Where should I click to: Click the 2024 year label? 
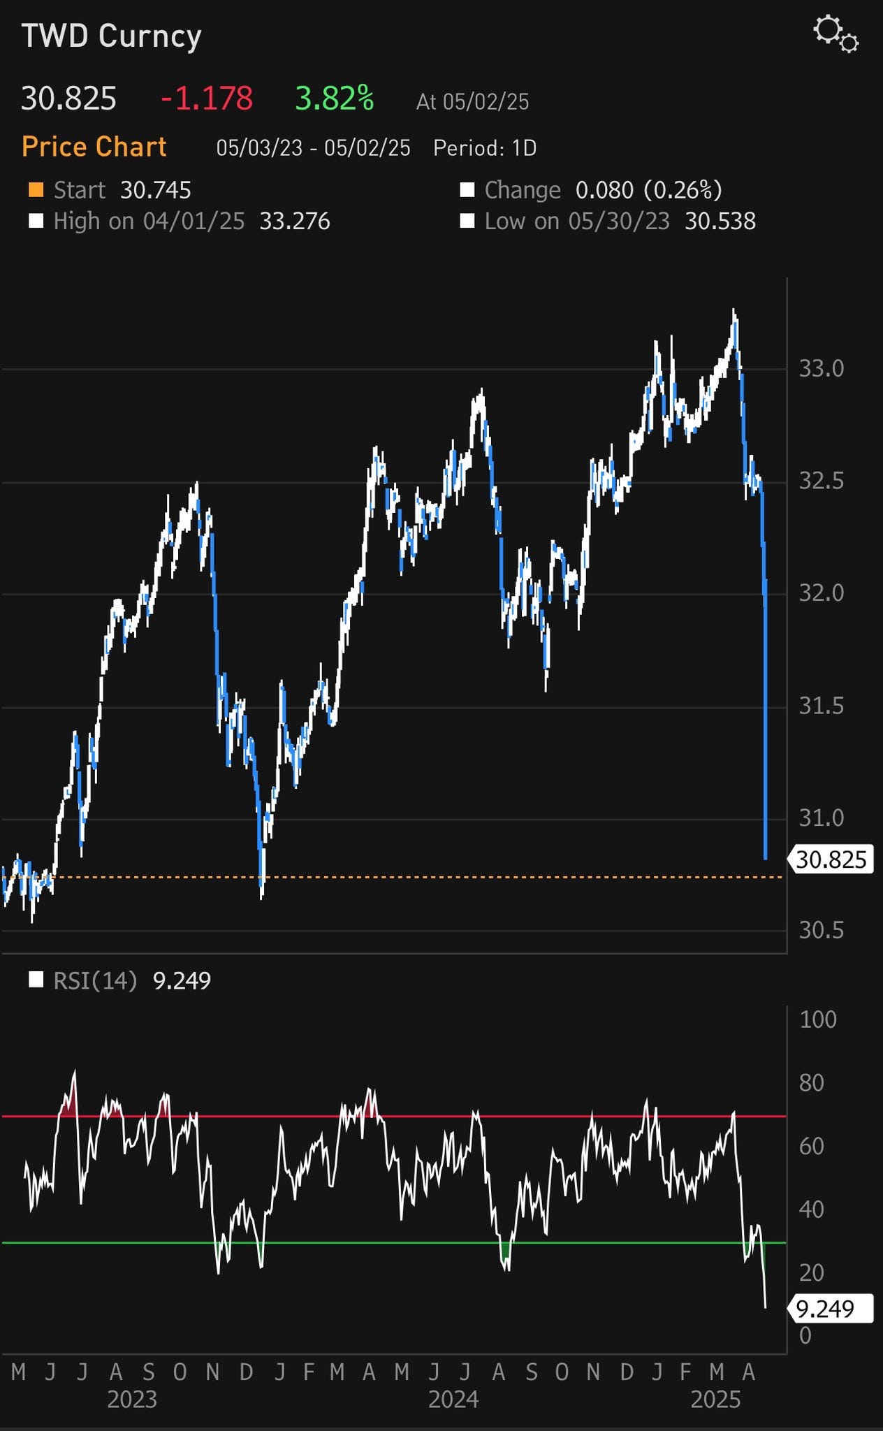point(453,1400)
